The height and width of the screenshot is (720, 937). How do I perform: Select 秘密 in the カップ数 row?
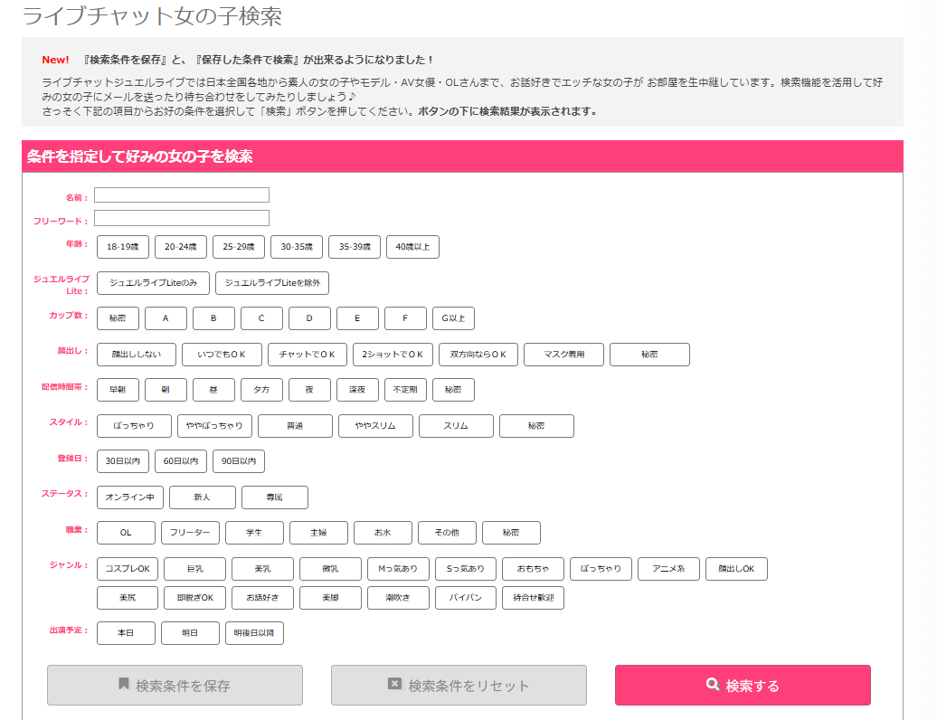click(x=118, y=318)
